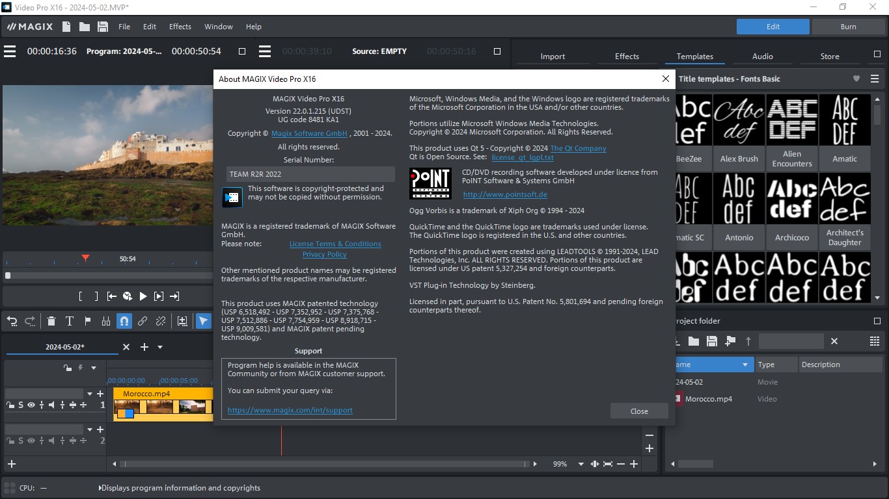
Task: Select the mouse pointer arrow tool
Action: click(203, 321)
